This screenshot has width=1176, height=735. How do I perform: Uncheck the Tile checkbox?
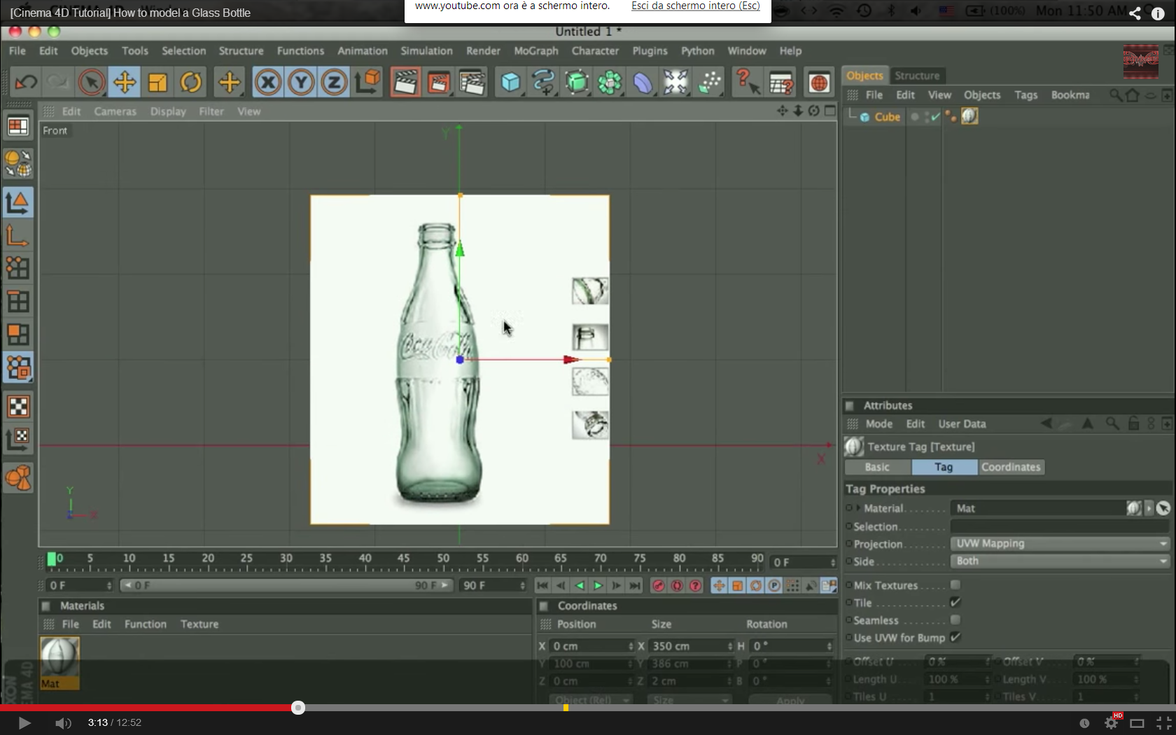(x=955, y=602)
